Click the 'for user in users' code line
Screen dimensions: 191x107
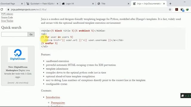(x=57, y=37)
